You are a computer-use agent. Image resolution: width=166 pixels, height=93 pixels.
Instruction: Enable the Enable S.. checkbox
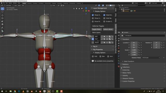click(x=104, y=21)
